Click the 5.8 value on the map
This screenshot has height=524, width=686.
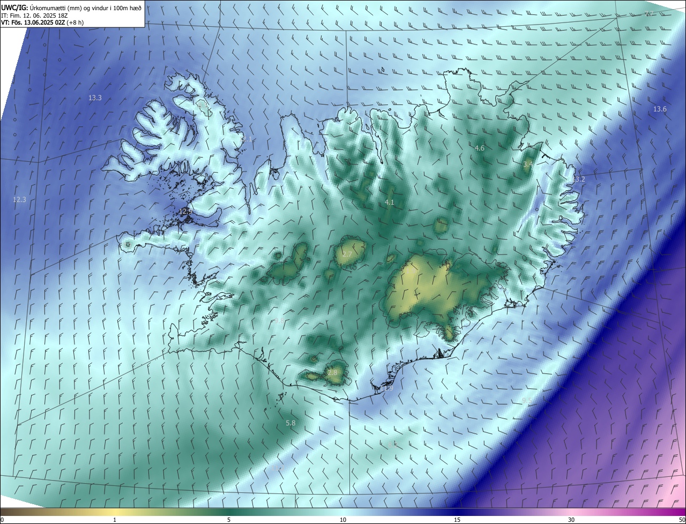(x=290, y=423)
